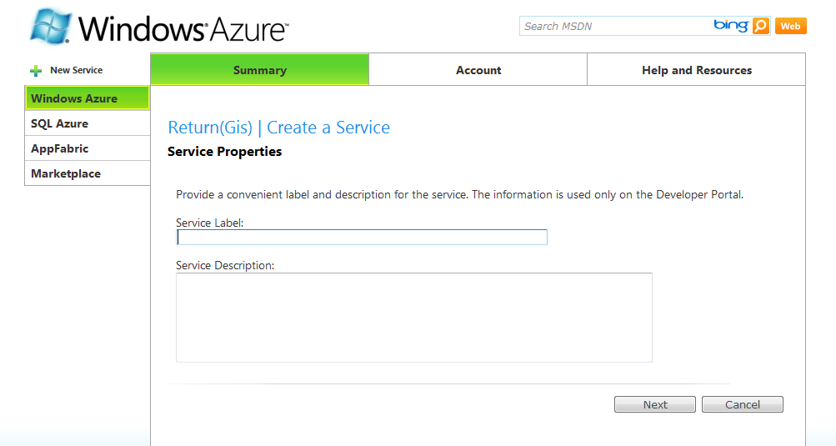Switch to the Summary tab

click(260, 70)
